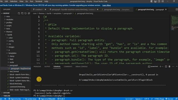Split the terminal panel
Screen dimensions: 178x100
pos(166,67)
